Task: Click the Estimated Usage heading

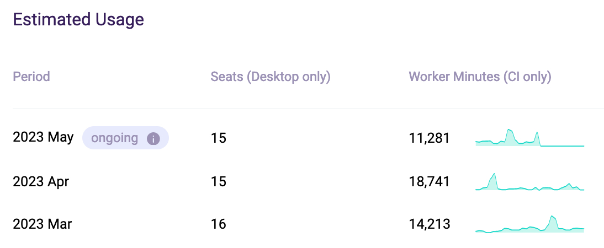Action: (x=78, y=20)
